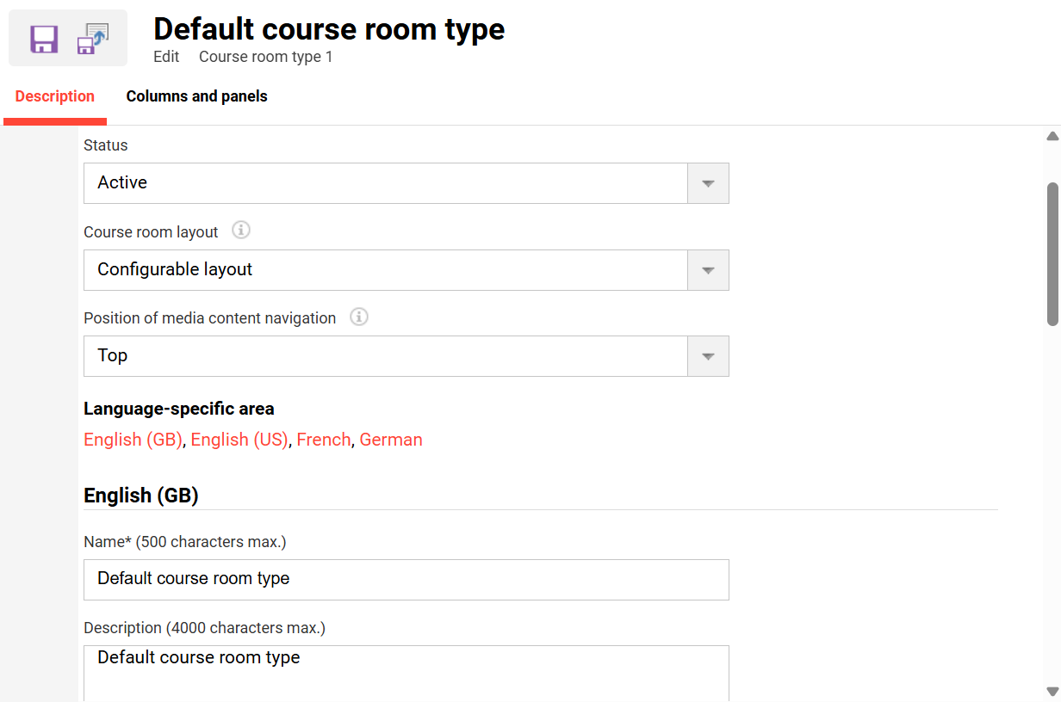Click the Description text area
The height and width of the screenshot is (702, 1061).
[x=388, y=671]
